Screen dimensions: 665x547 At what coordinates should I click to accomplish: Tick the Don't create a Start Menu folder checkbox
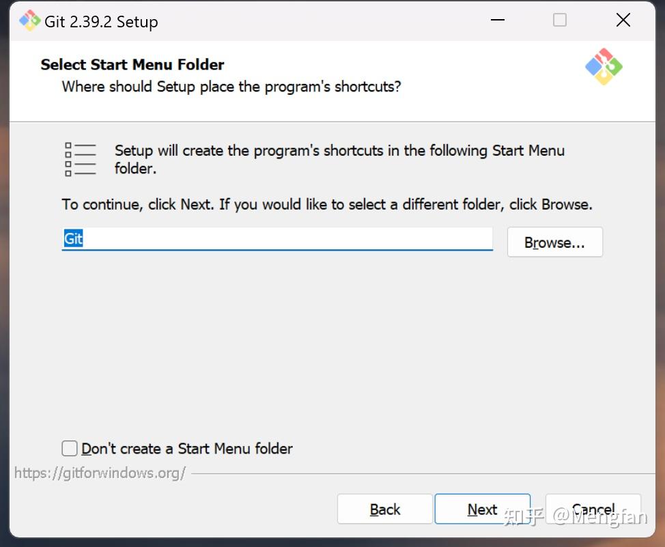(x=70, y=448)
